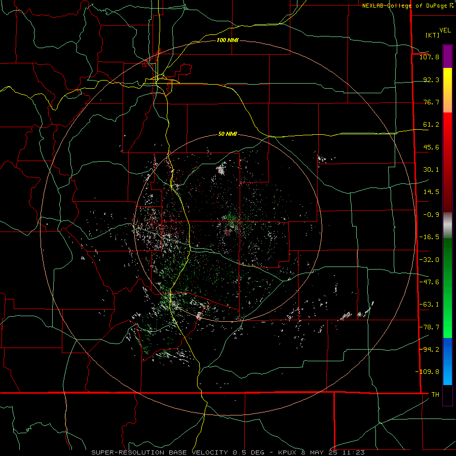The width and height of the screenshot is (456, 456).
Task: Click the 61.2 legend value
Action: 431,125
